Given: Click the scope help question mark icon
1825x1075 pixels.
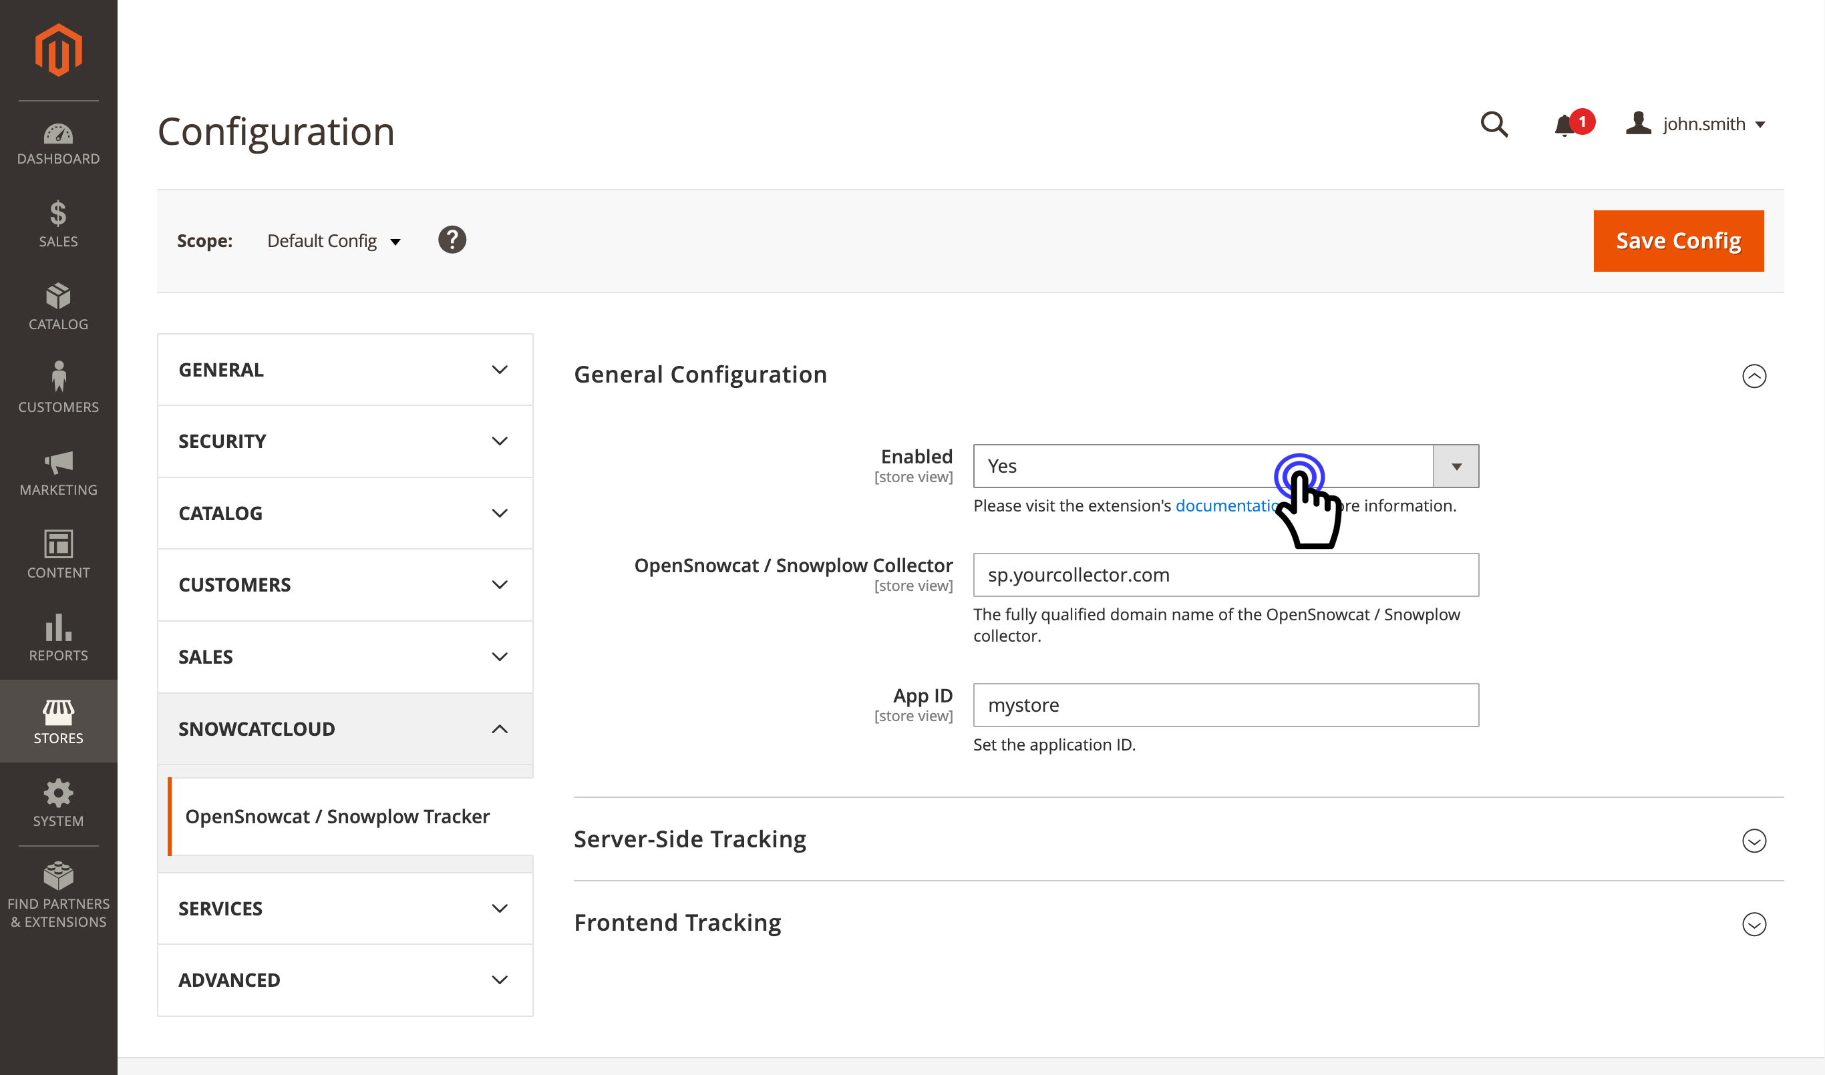Looking at the screenshot, I should point(452,240).
